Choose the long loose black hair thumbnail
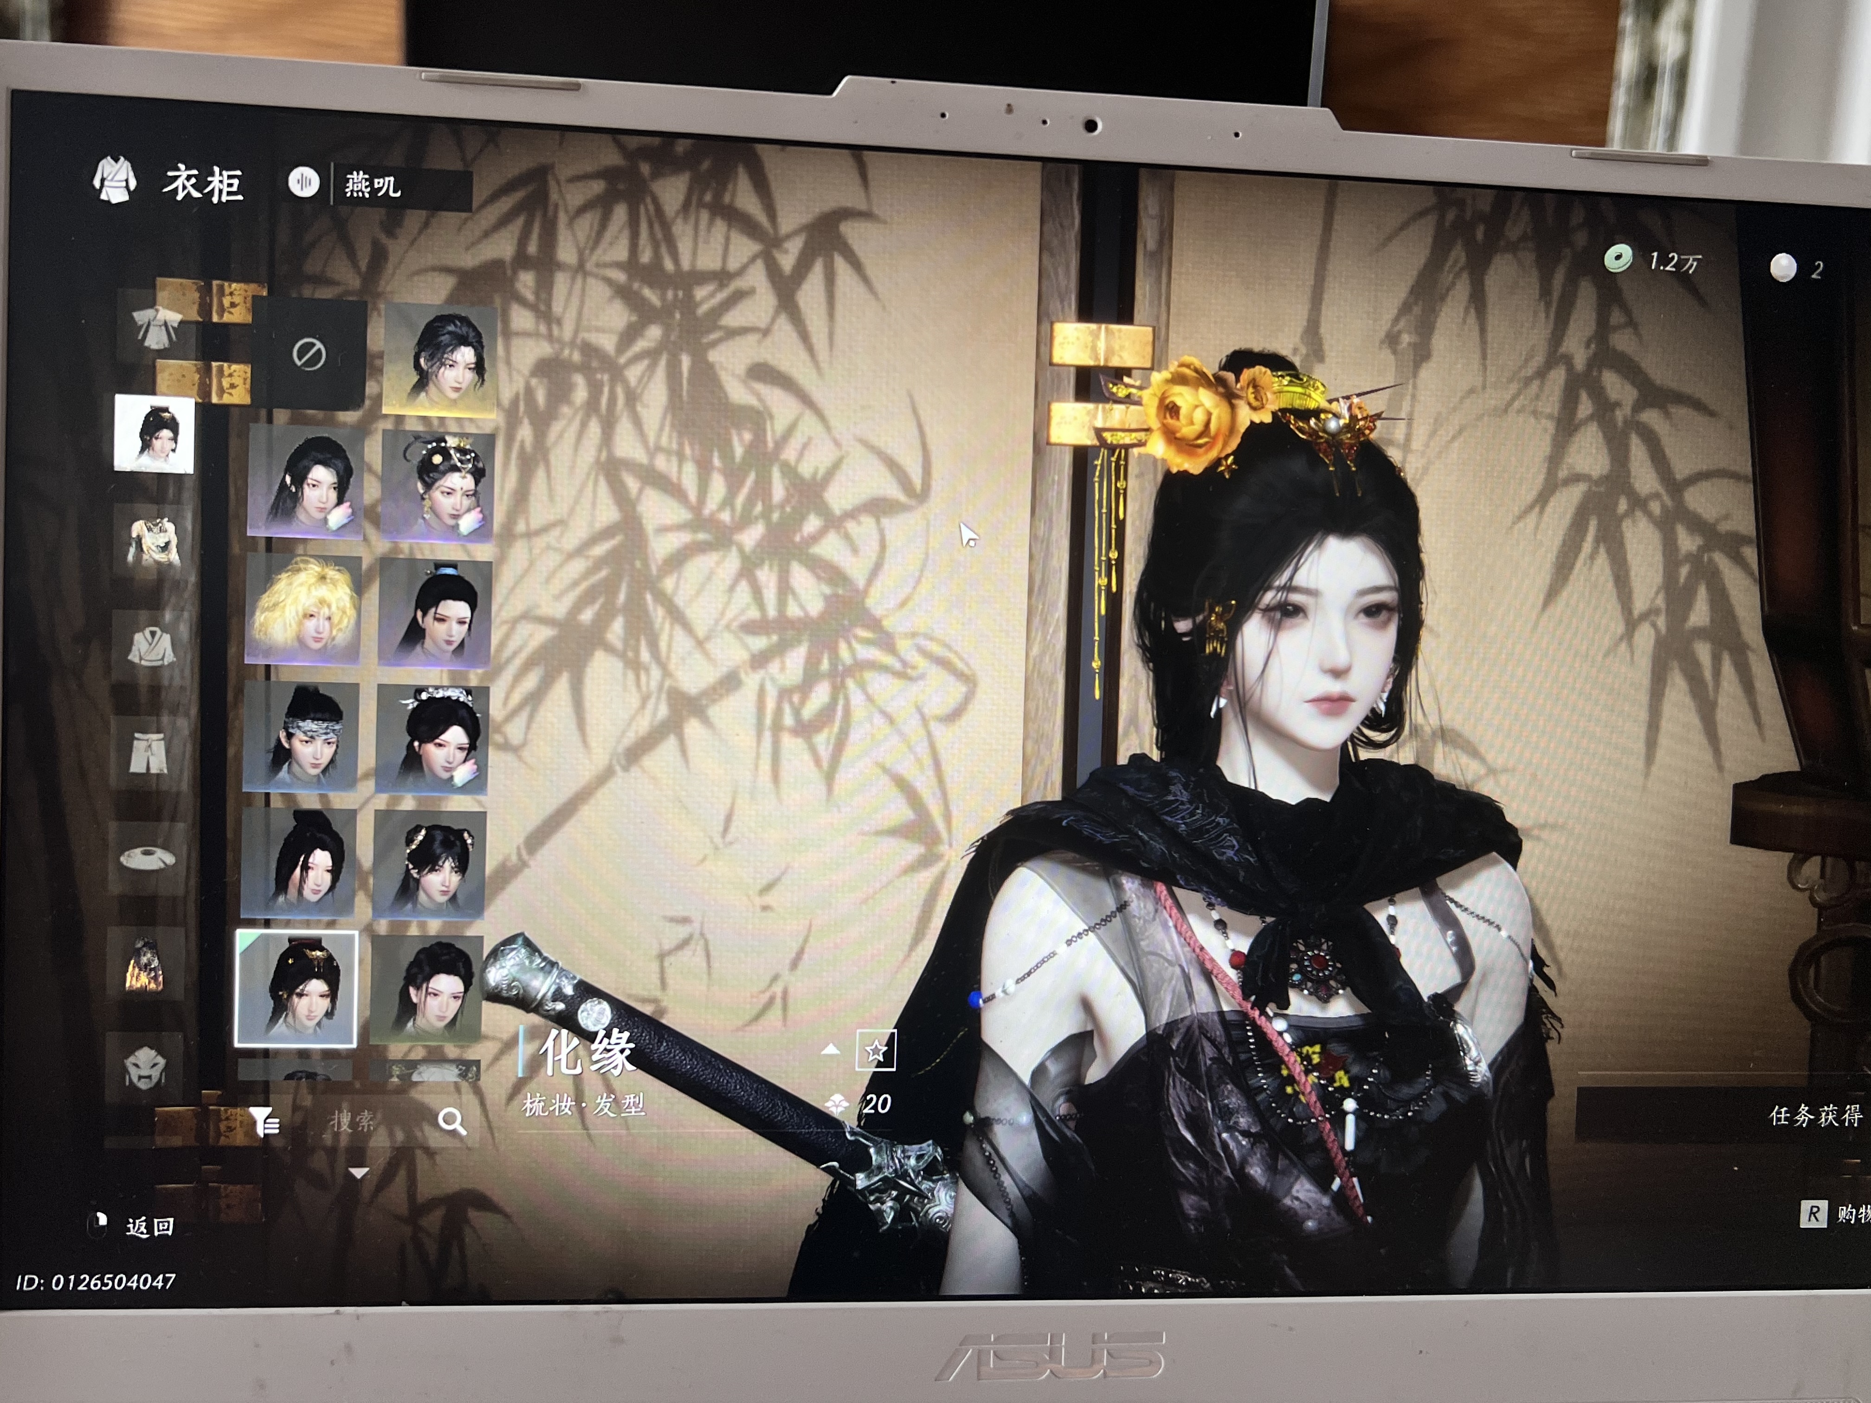 click(x=305, y=481)
